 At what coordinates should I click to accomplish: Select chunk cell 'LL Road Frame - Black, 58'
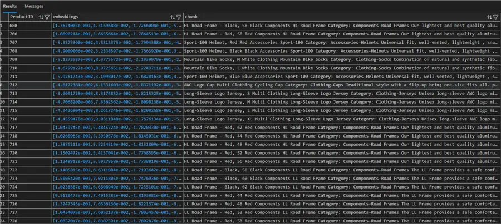341,170
